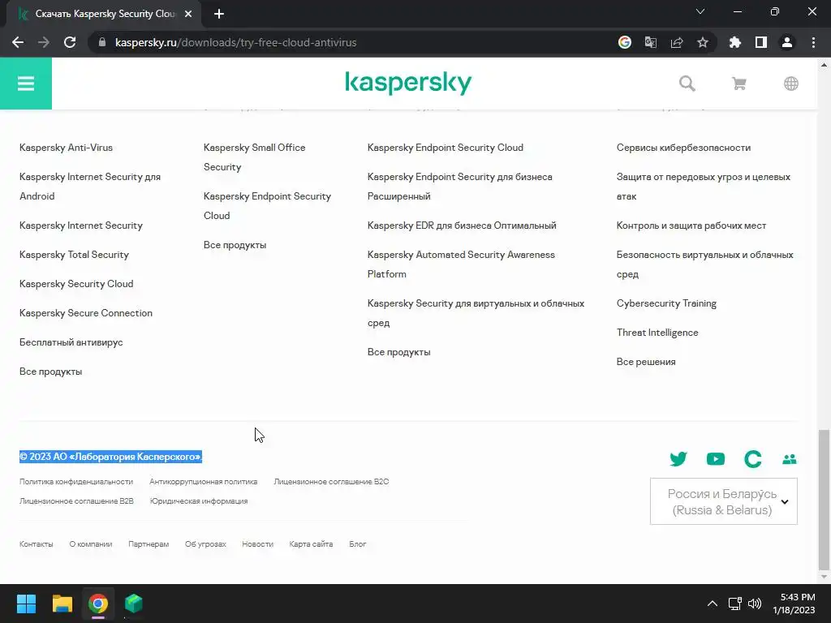Screen dimensions: 831x623
Task: Open Антикоррупционная политика footer link
Action: pyautogui.click(x=204, y=482)
